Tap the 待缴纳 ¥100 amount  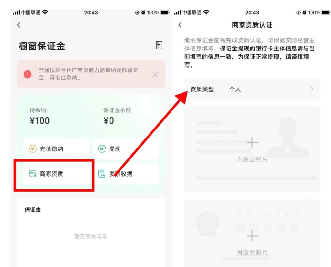(40, 120)
